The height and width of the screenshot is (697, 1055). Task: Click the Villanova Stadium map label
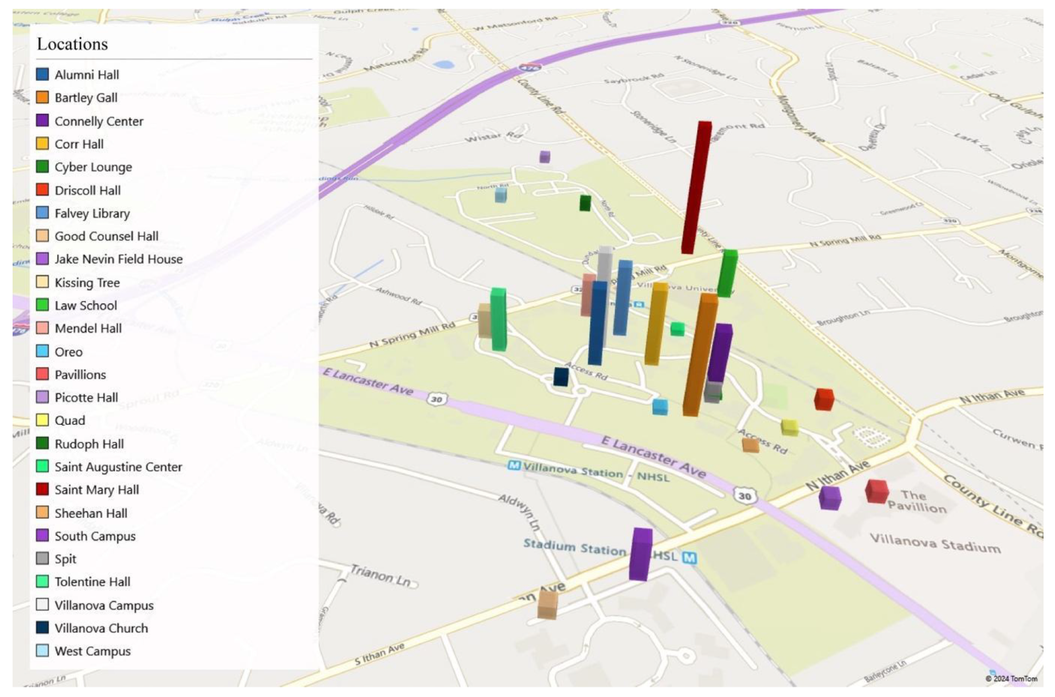tap(935, 543)
